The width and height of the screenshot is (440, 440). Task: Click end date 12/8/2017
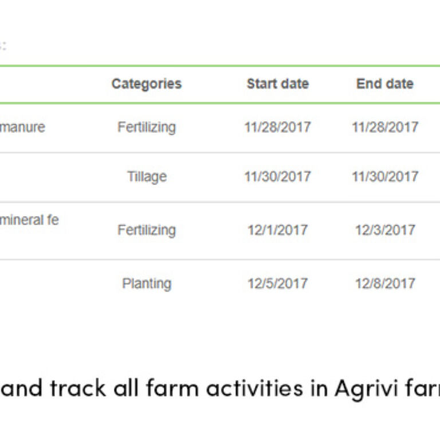pos(385,284)
